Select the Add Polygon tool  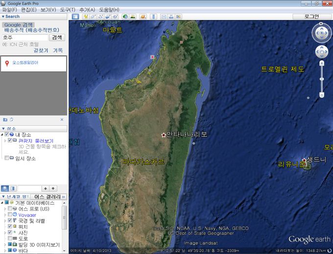(93, 17)
